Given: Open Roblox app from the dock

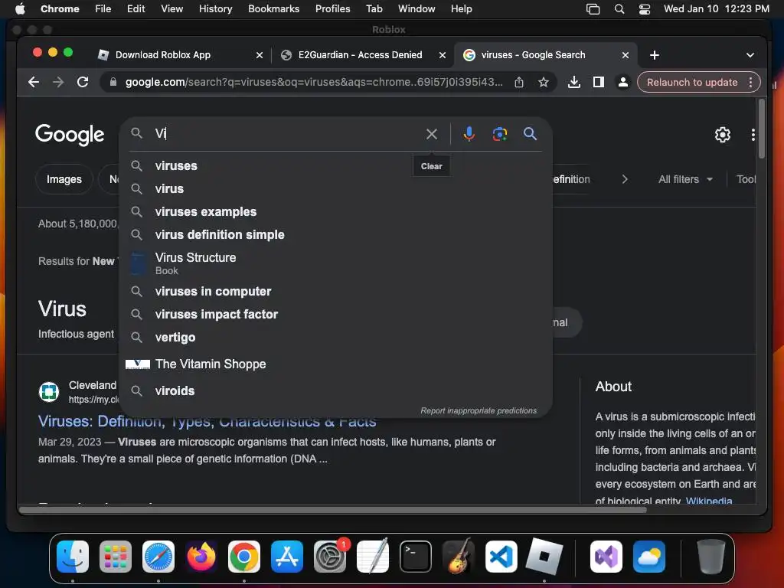Looking at the screenshot, I should (x=544, y=556).
